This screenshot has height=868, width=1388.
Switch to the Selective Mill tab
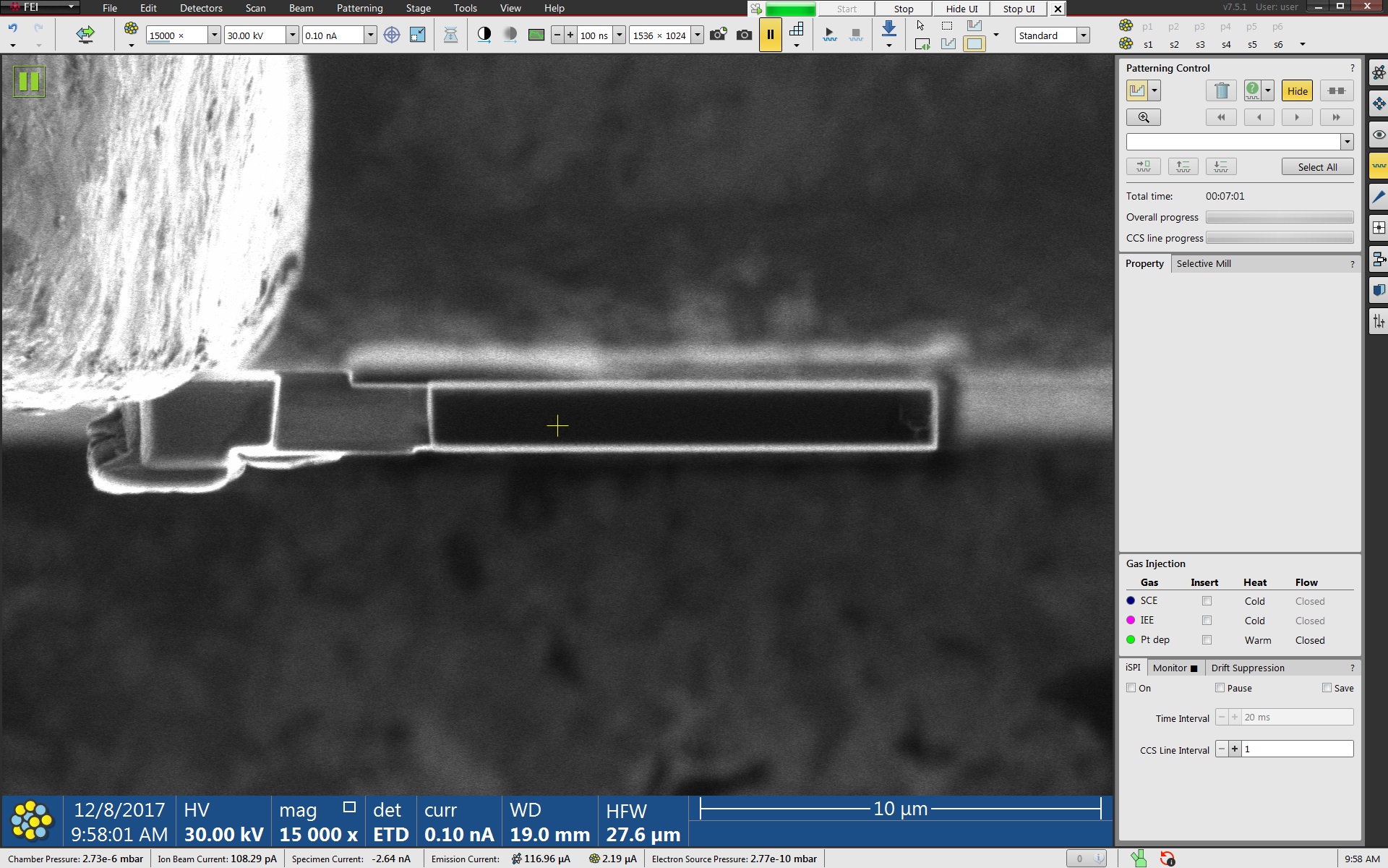click(x=1204, y=263)
